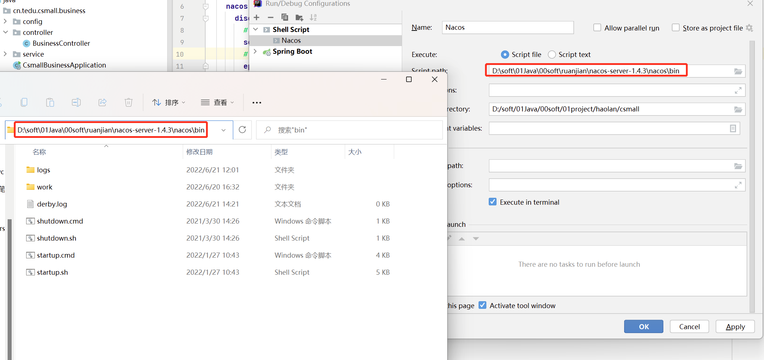This screenshot has height=360, width=764.
Task: Toggle Execute in terminal checkbox
Action: tap(493, 202)
